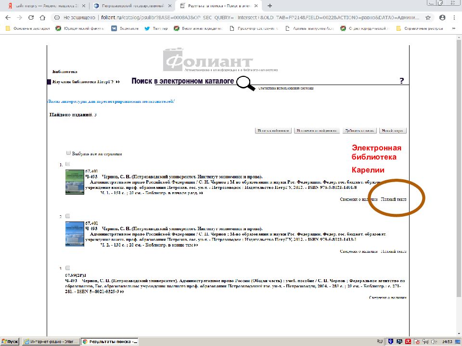The height and width of the screenshot is (346, 462).
Task: Expand first record details arrows after 'разд.'
Action: 201,193
